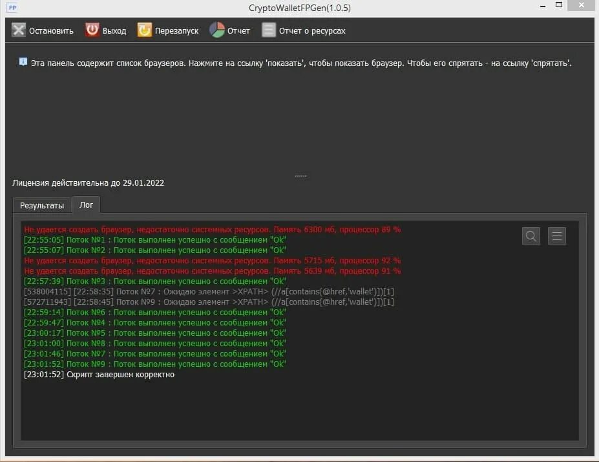
Task: Click the Отчет о ресурсах label
Action: point(312,31)
